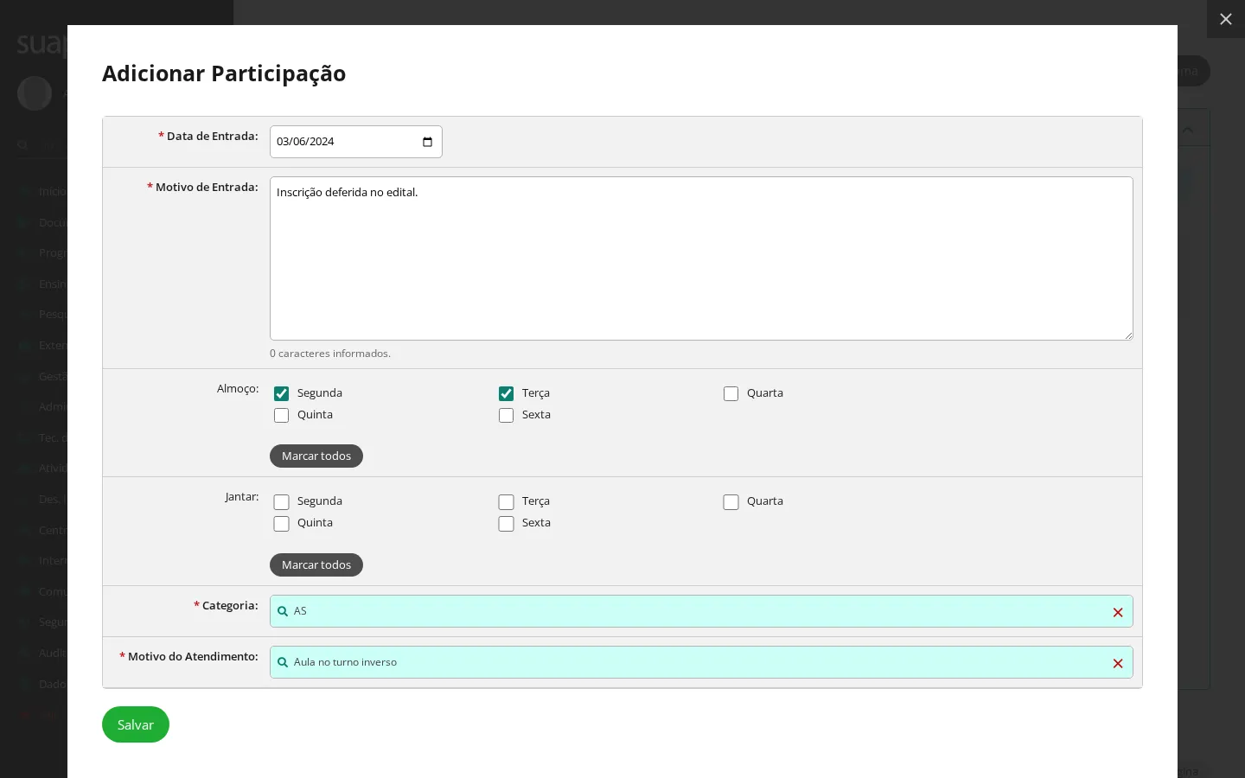Clear the Categoria field with red X

pos(1118,612)
